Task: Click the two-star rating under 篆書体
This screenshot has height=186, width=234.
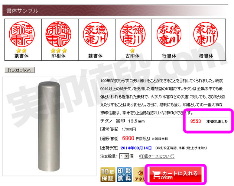Action: point(21,51)
